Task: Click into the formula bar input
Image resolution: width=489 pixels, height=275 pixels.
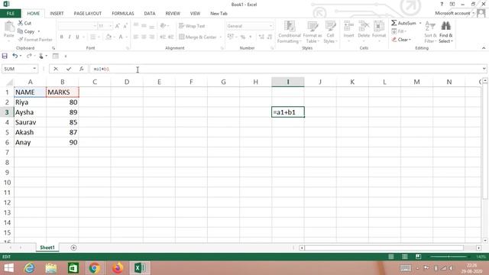Action: [x=285, y=69]
